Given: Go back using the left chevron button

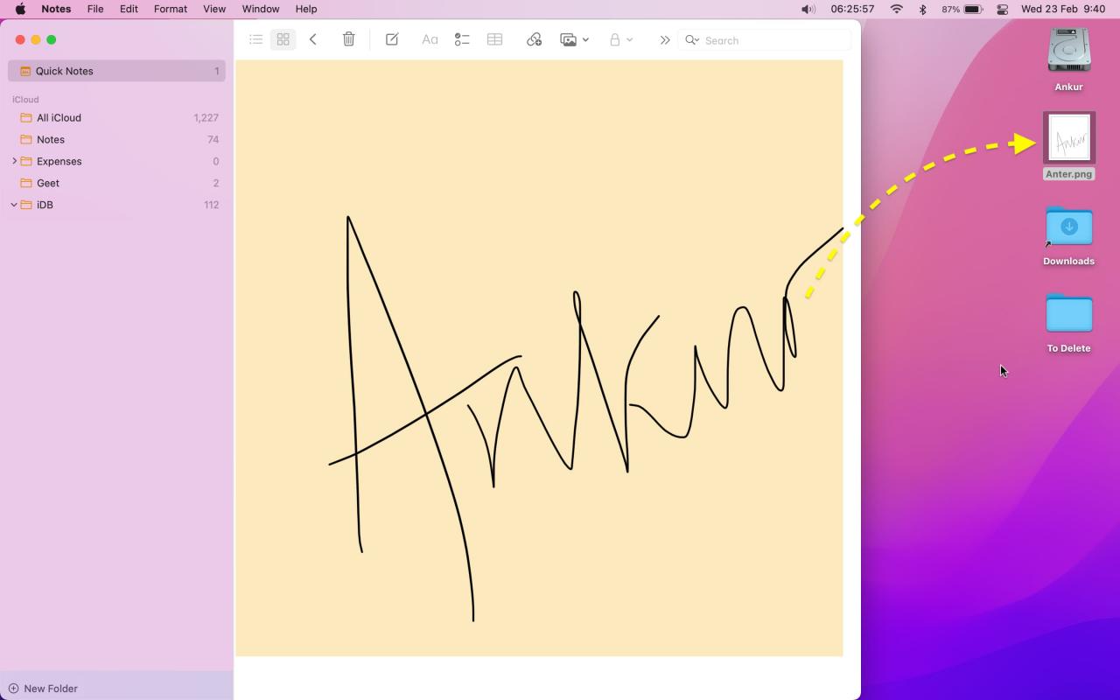Looking at the screenshot, I should click(x=313, y=39).
